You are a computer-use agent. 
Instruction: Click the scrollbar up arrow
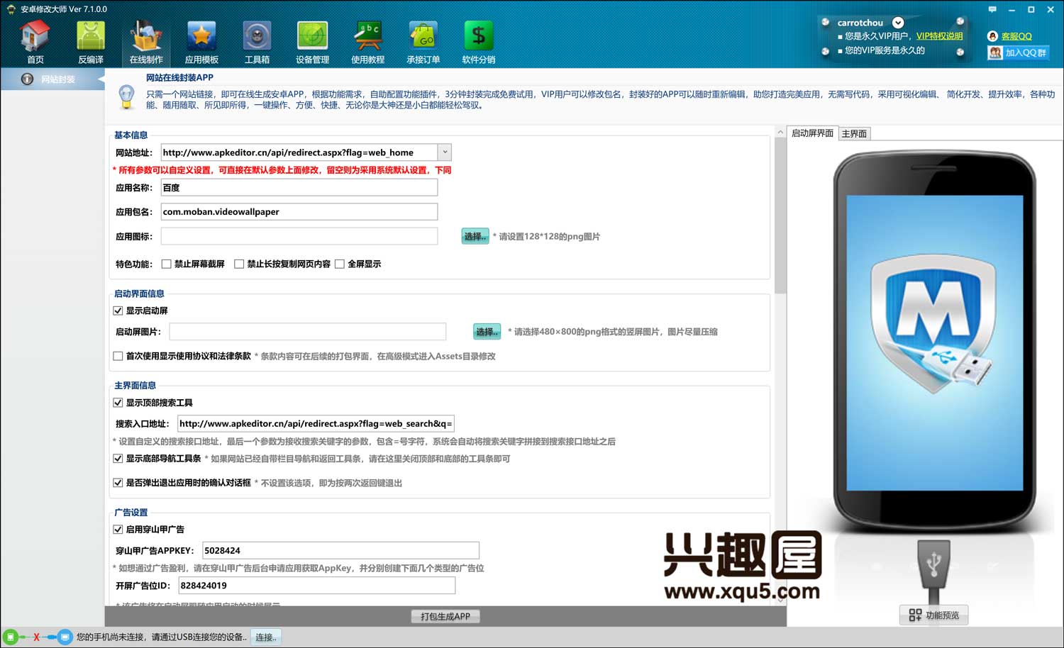click(780, 133)
